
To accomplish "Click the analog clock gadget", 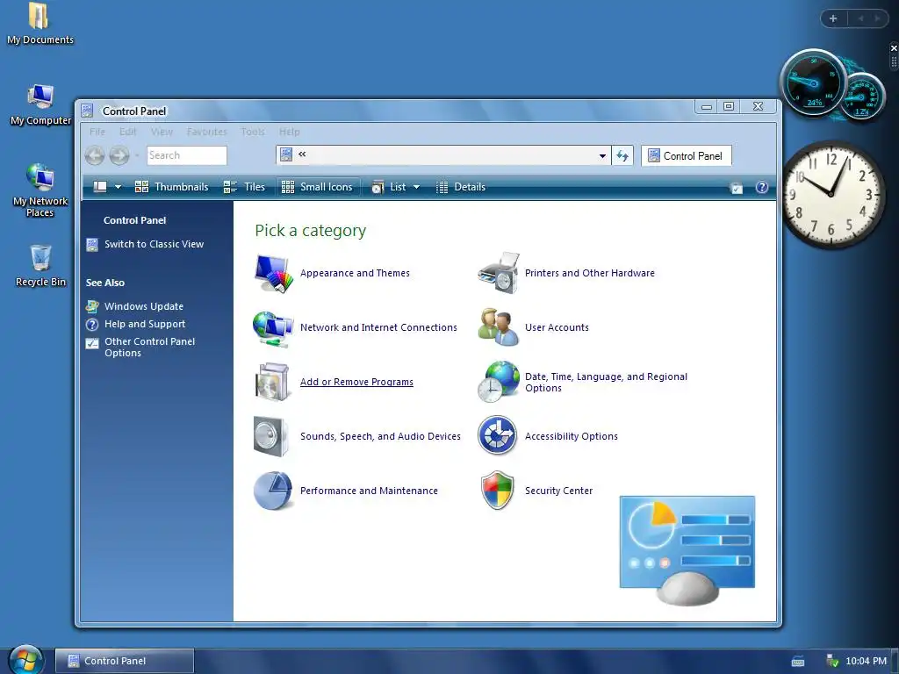I will 832,194.
